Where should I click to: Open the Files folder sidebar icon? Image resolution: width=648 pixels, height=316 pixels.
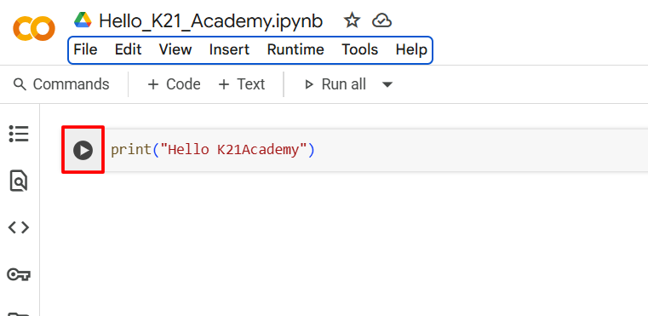tap(19, 313)
